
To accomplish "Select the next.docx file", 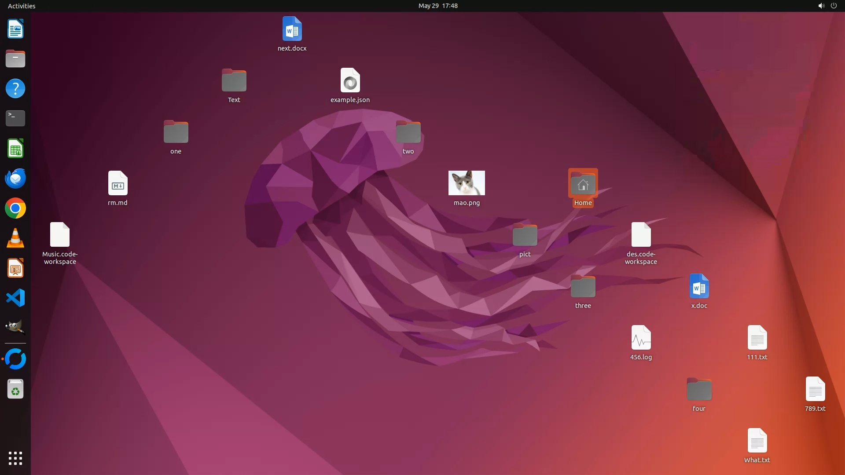I will point(292,29).
